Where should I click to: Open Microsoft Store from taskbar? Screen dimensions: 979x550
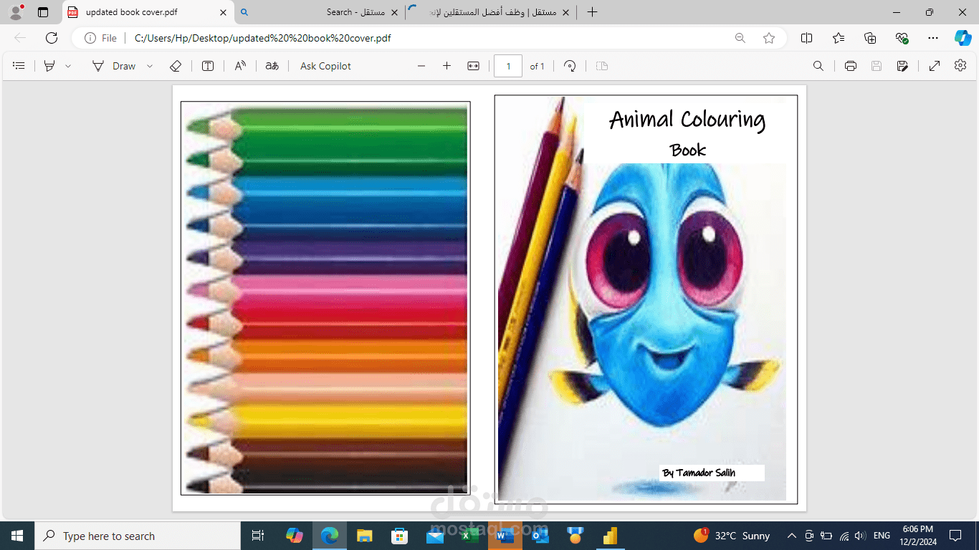coord(399,536)
